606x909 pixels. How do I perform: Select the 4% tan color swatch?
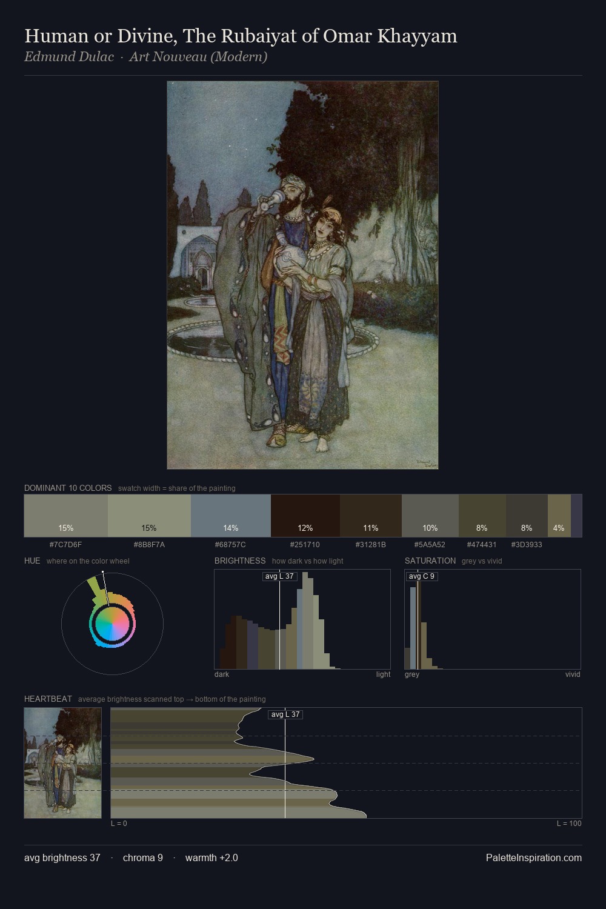click(559, 516)
